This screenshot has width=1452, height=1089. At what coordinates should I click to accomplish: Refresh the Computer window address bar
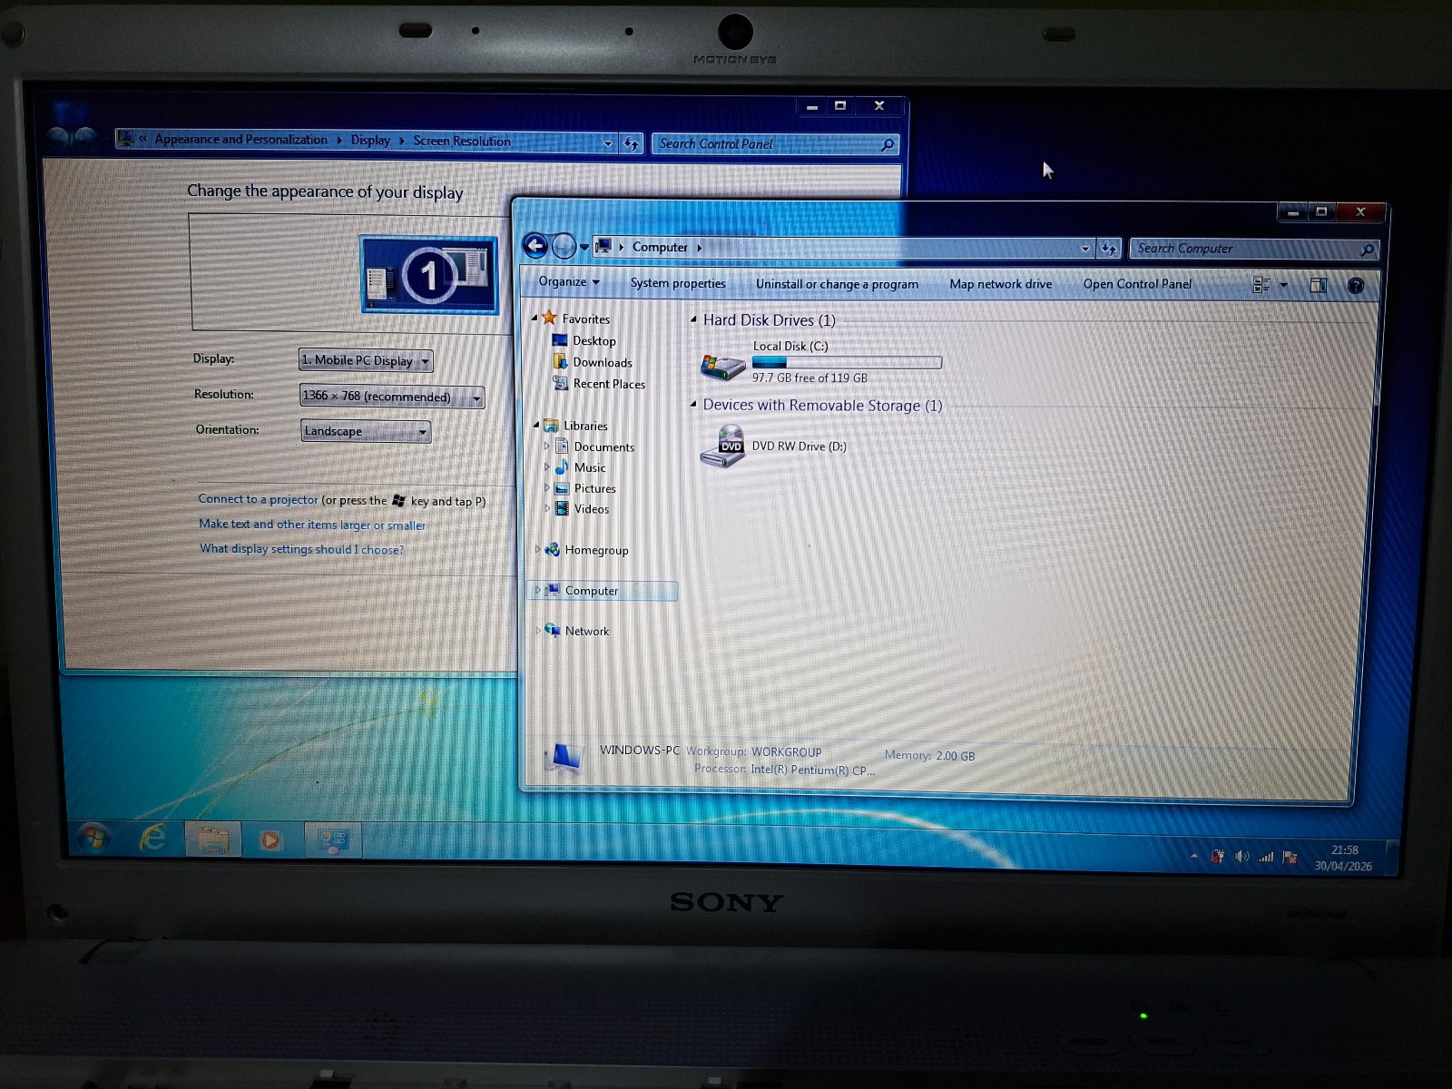[1108, 248]
